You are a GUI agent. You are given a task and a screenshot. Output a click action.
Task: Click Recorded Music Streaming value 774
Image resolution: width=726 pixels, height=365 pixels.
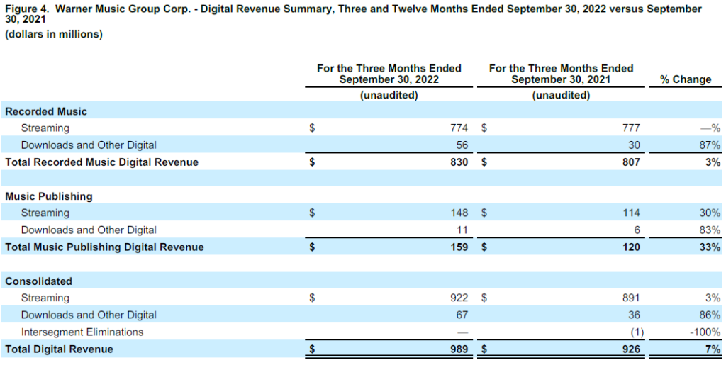click(x=459, y=128)
